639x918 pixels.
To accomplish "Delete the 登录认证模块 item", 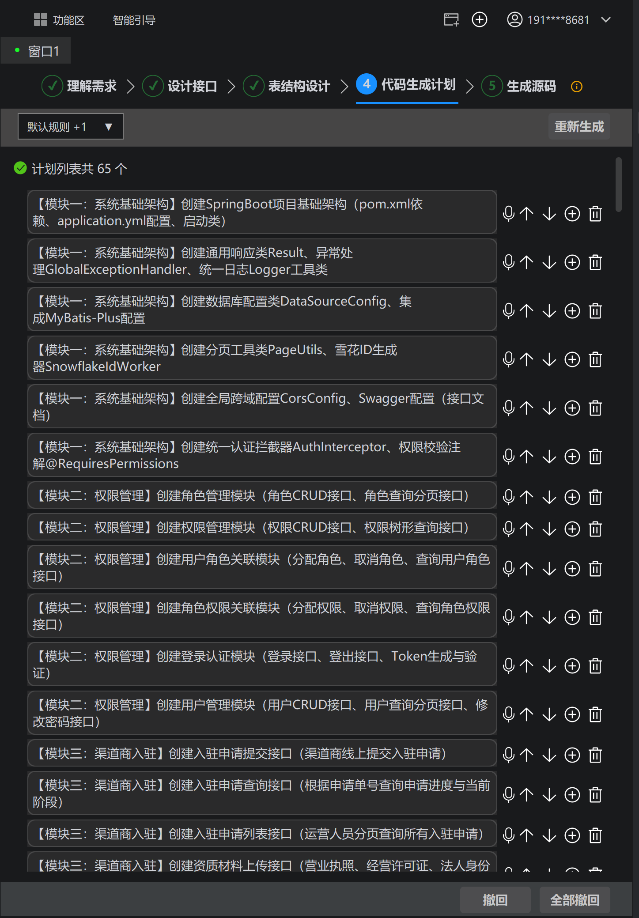I will [595, 666].
